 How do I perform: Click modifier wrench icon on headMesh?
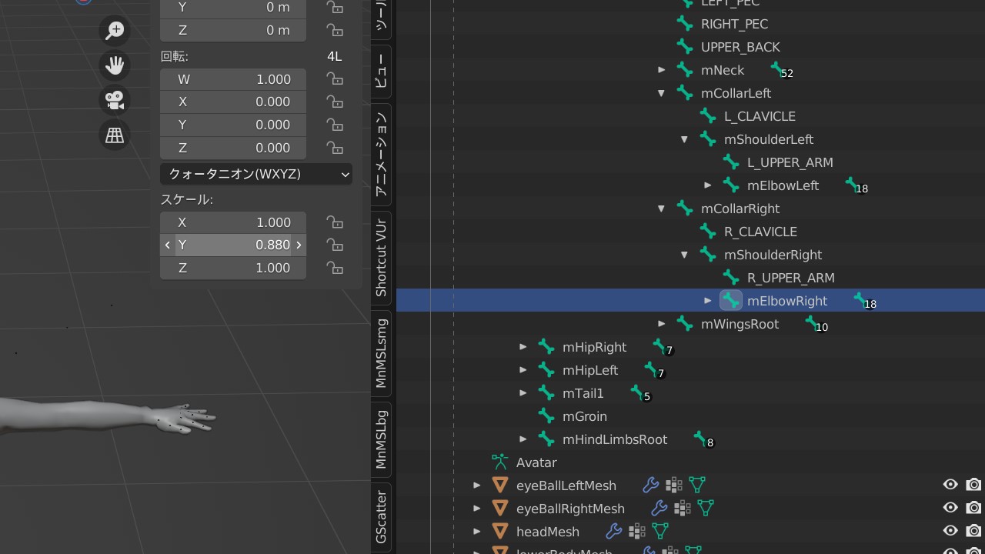[614, 531]
